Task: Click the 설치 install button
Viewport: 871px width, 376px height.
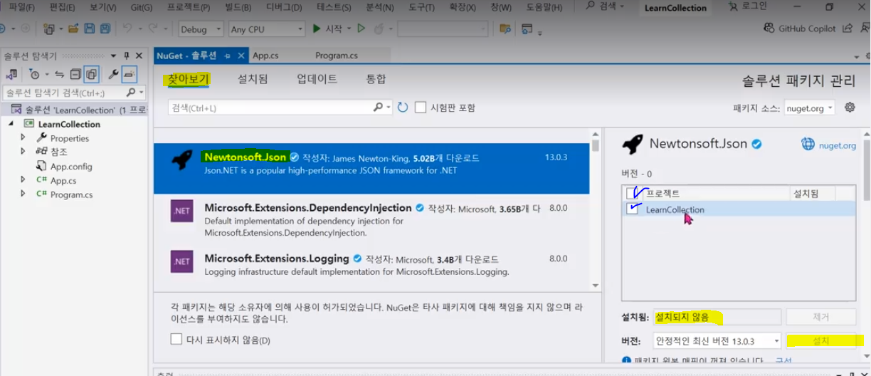Action: 820,341
